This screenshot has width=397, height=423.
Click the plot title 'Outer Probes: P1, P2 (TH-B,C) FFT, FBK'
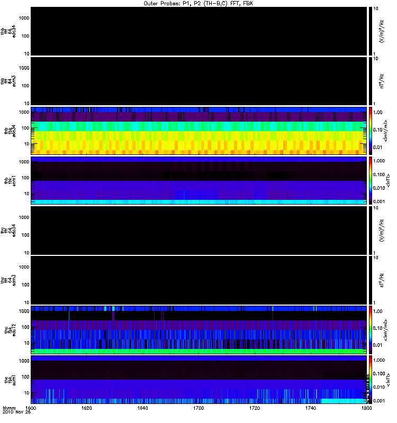198,4
